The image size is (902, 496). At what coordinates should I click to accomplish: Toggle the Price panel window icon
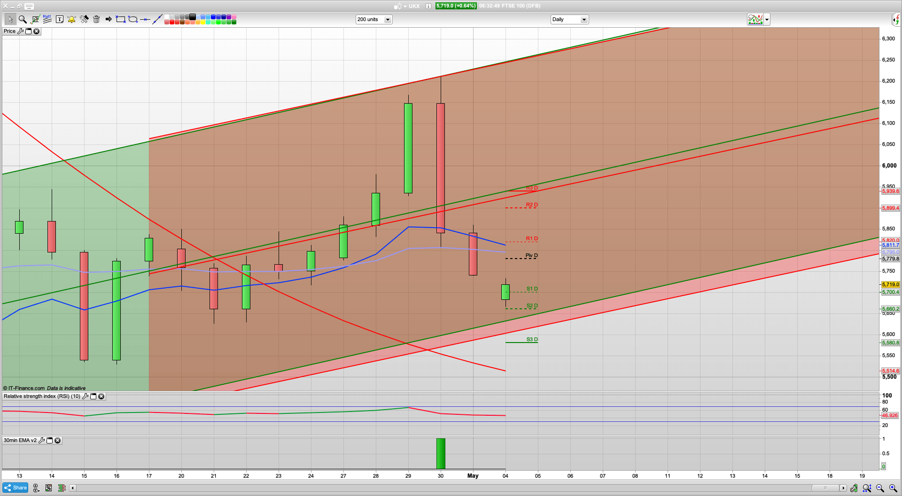[x=28, y=31]
